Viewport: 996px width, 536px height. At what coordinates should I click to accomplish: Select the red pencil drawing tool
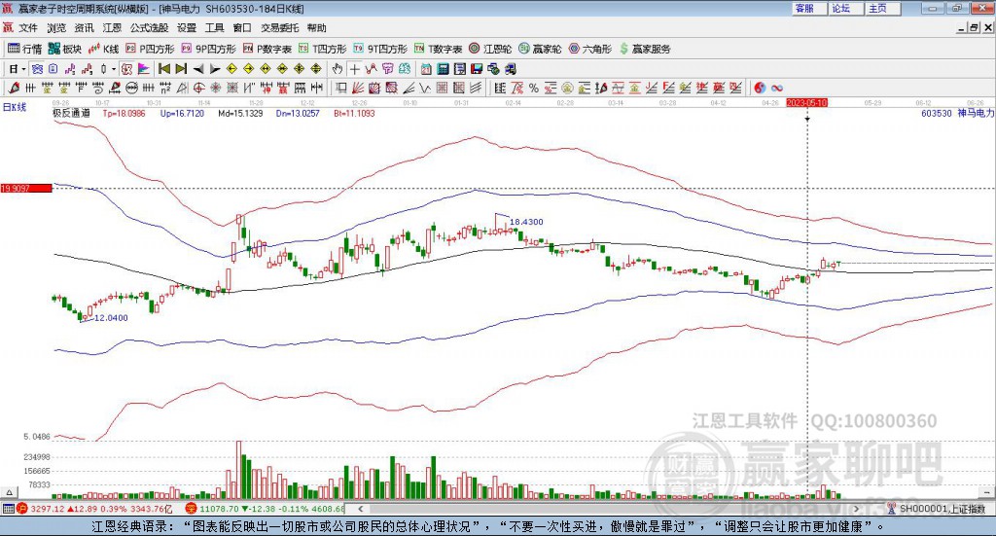point(14,88)
